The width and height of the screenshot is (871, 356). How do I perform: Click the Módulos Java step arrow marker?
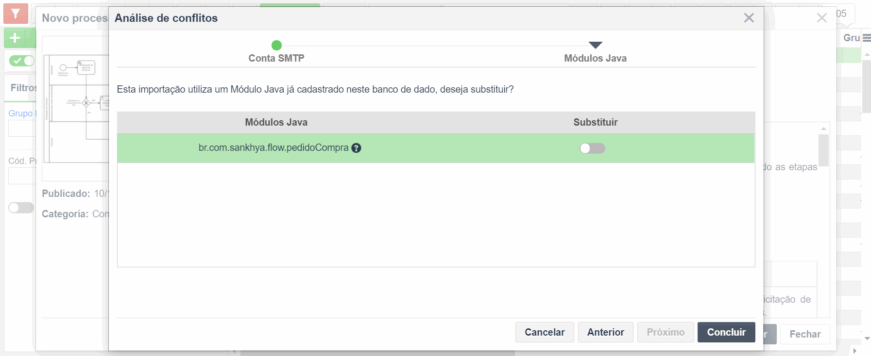[x=596, y=45]
